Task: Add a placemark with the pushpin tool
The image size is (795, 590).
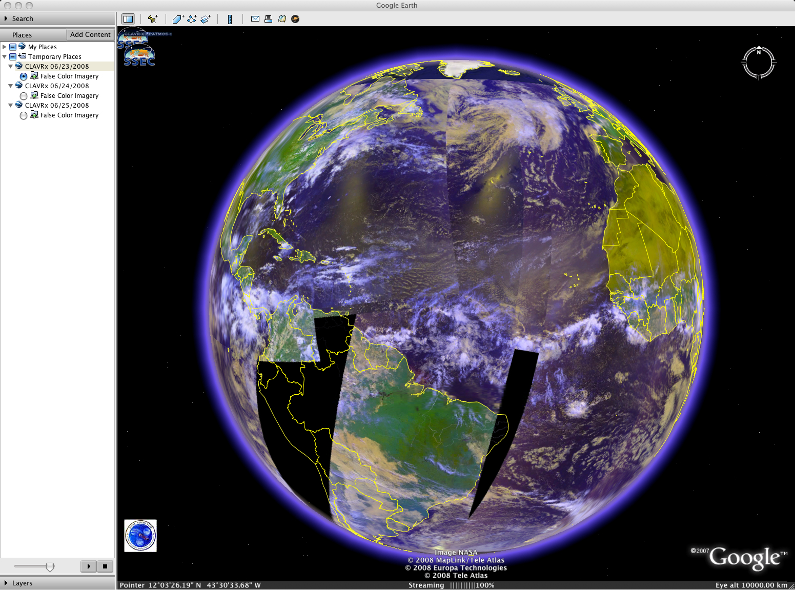Action: pos(153,19)
